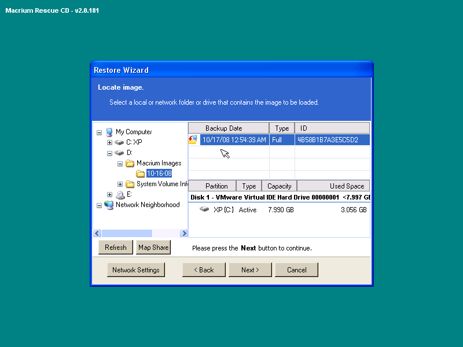Select backup dated 10/17/08 12:54:39 AM
The image size is (463, 347).
point(234,139)
